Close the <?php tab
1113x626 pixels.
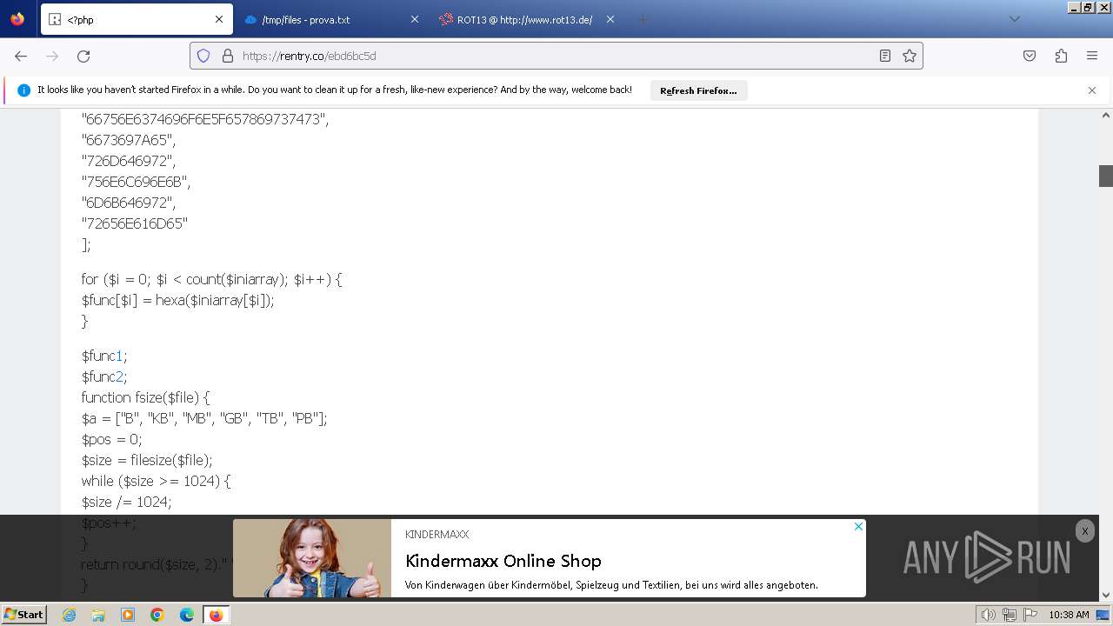[219, 19]
